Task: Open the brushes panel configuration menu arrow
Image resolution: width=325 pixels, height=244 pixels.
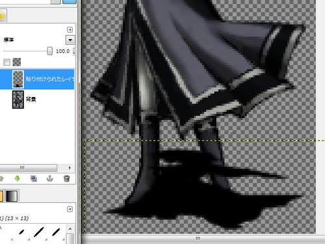Action: 70,209
